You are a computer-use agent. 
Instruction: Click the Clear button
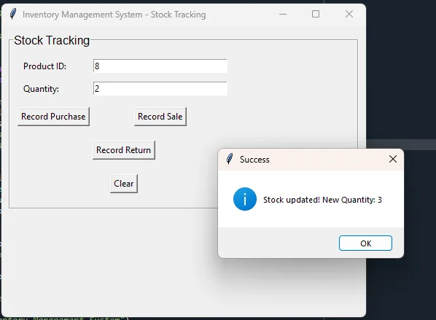pos(124,184)
